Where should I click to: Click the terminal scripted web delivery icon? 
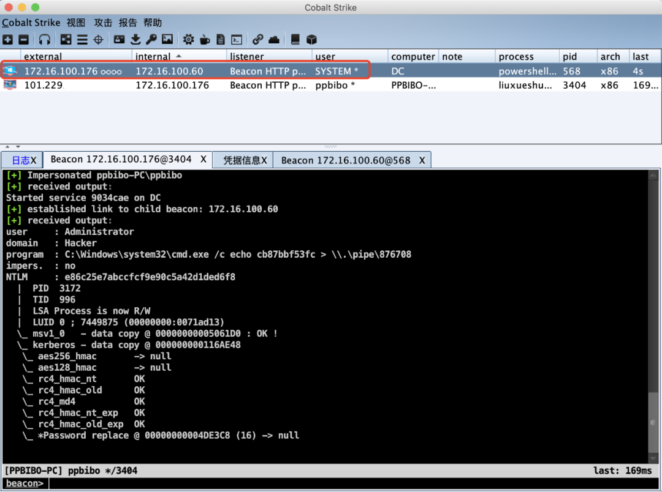tap(237, 40)
